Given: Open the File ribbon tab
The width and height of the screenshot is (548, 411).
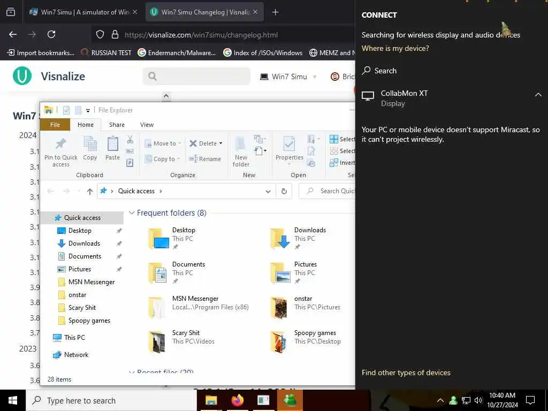Looking at the screenshot, I should (55, 125).
